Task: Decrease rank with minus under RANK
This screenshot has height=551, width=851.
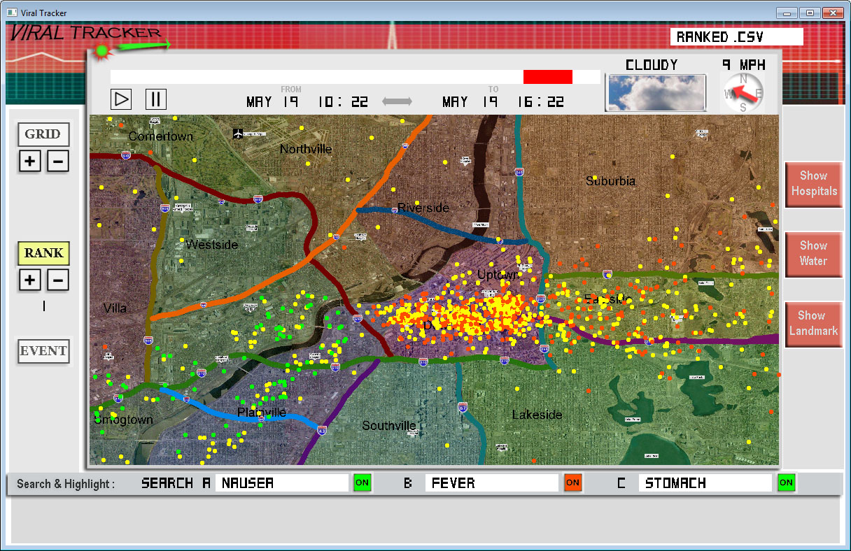Action: point(58,281)
